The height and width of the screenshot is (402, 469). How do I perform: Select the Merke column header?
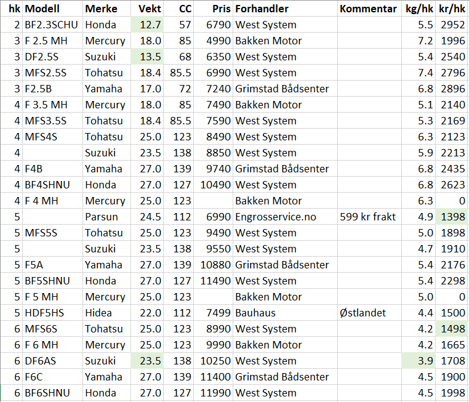tap(106, 9)
